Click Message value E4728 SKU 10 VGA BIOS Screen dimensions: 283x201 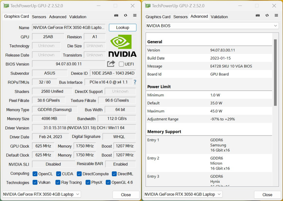[x=231, y=66]
